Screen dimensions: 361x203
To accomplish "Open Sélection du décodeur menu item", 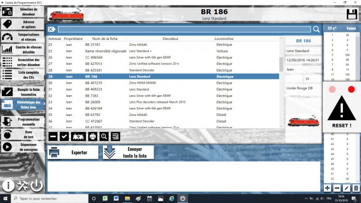I will coord(22,11).
